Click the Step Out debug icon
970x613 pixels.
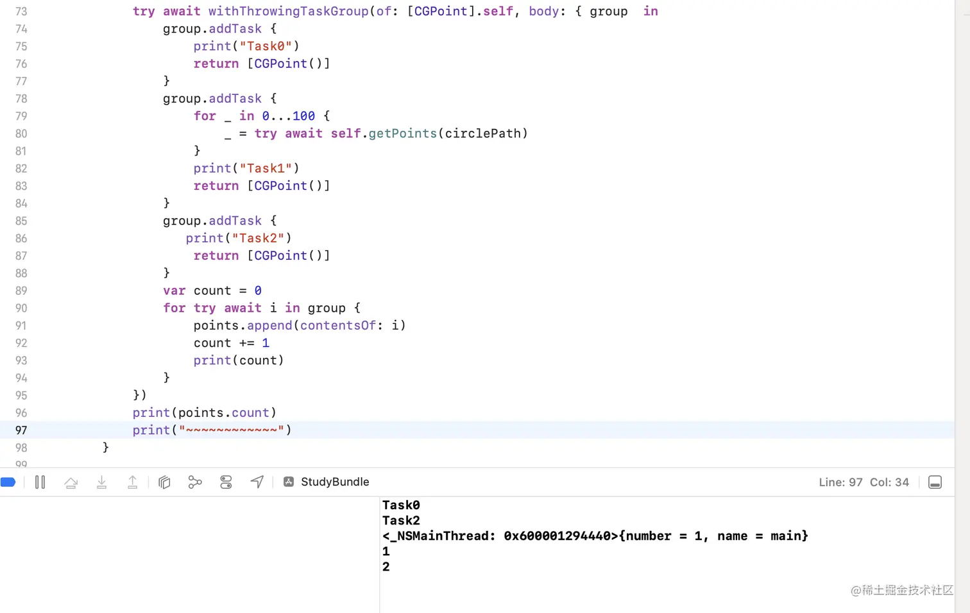(x=132, y=482)
